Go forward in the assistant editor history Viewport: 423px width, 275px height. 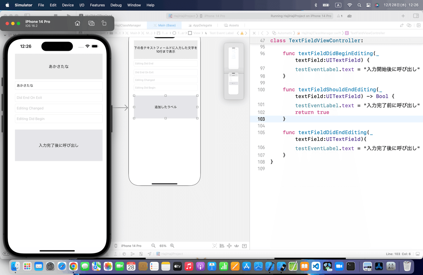(x=268, y=33)
